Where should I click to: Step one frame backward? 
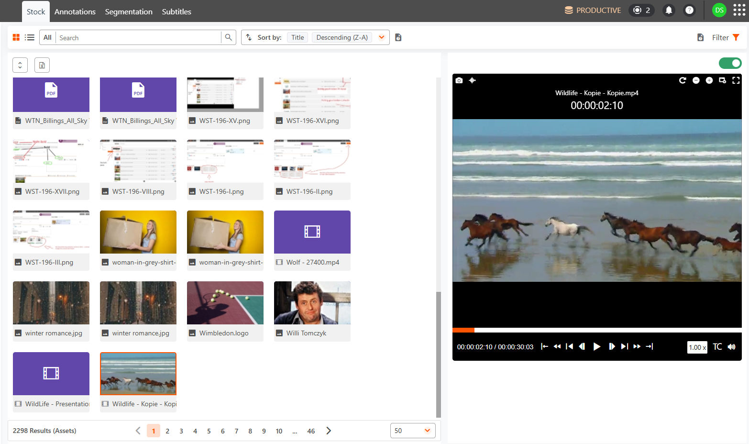click(582, 346)
